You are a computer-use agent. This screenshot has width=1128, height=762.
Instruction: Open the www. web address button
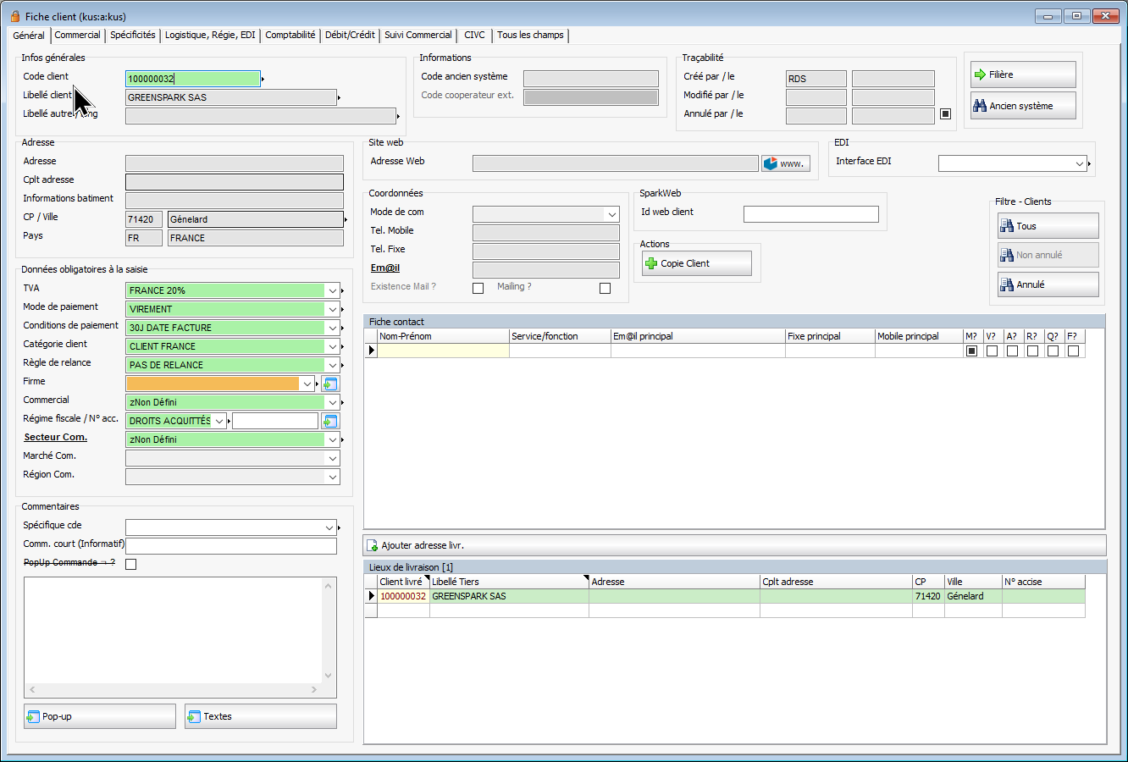pyautogui.click(x=785, y=163)
